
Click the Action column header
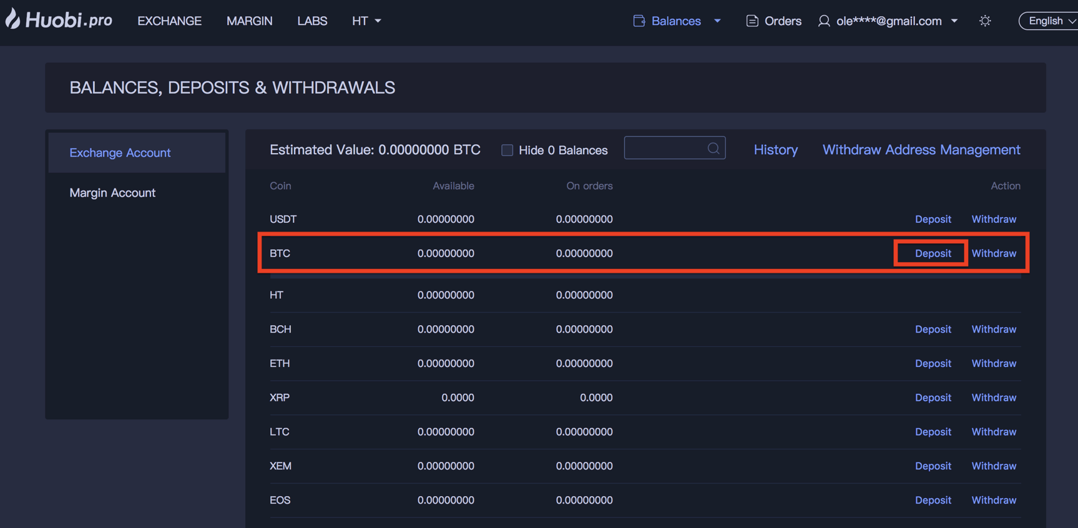(x=1006, y=186)
